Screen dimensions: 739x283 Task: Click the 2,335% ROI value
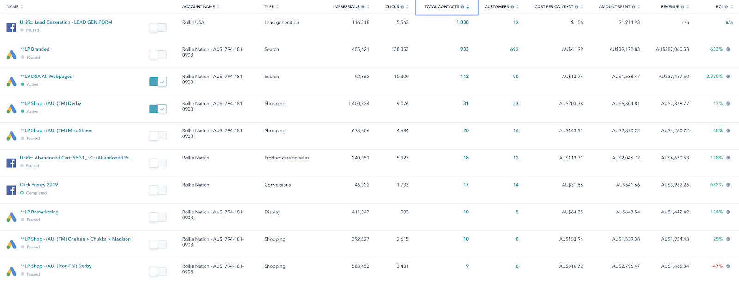coord(715,77)
